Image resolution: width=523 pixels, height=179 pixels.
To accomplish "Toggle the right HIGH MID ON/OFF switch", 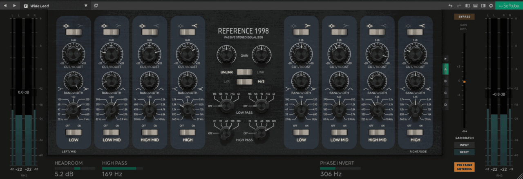I will coord(377,132).
